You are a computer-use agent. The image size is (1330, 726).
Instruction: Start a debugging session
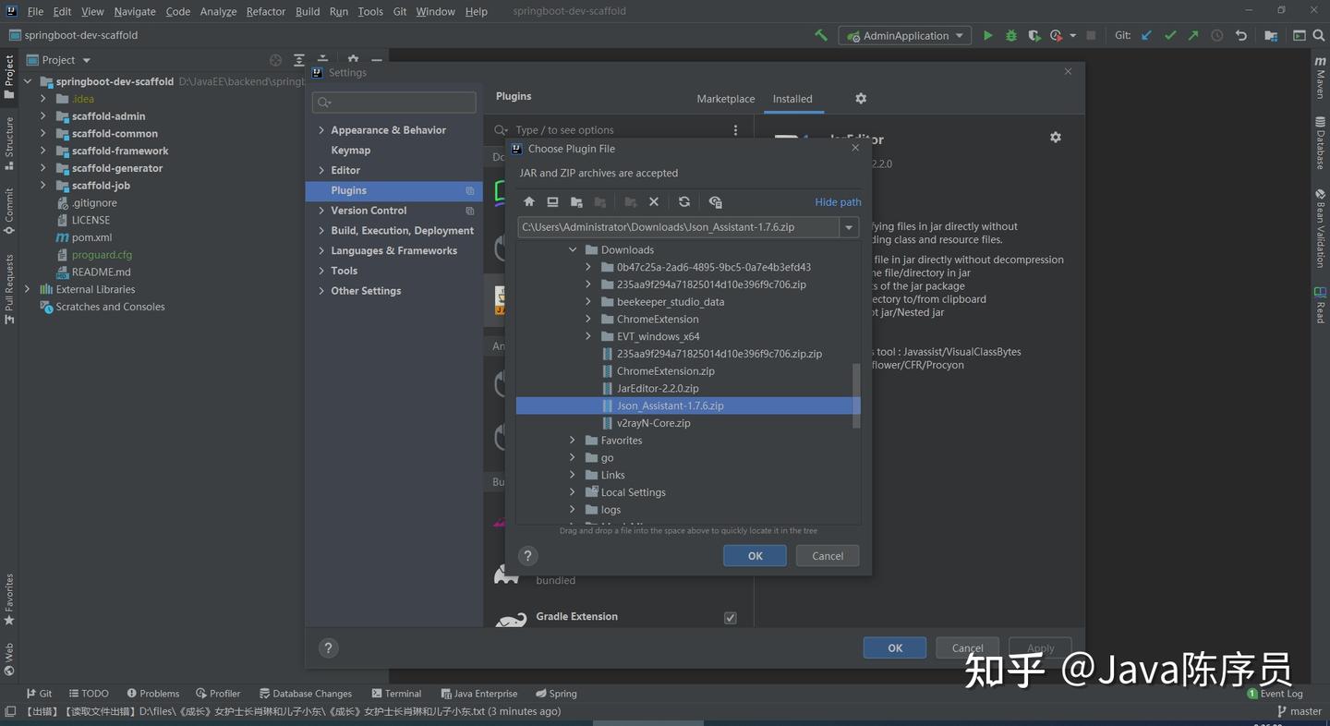[x=1010, y=35]
